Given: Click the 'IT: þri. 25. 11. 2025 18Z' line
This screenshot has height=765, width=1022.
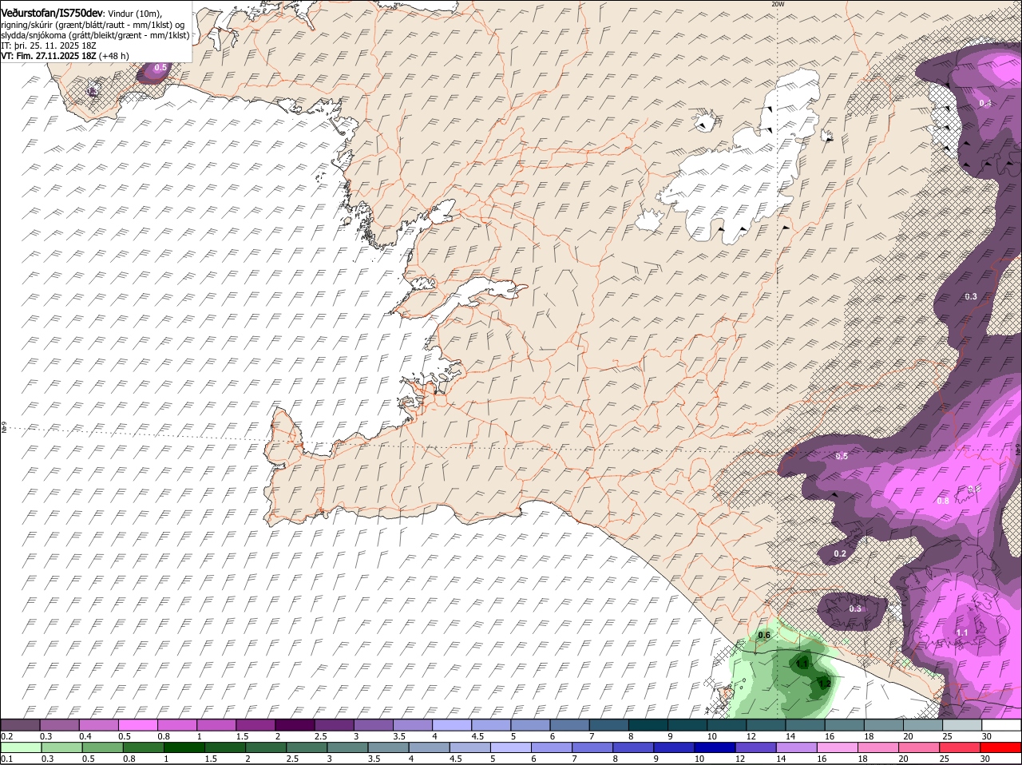Looking at the screenshot, I should pyautogui.click(x=49, y=46).
